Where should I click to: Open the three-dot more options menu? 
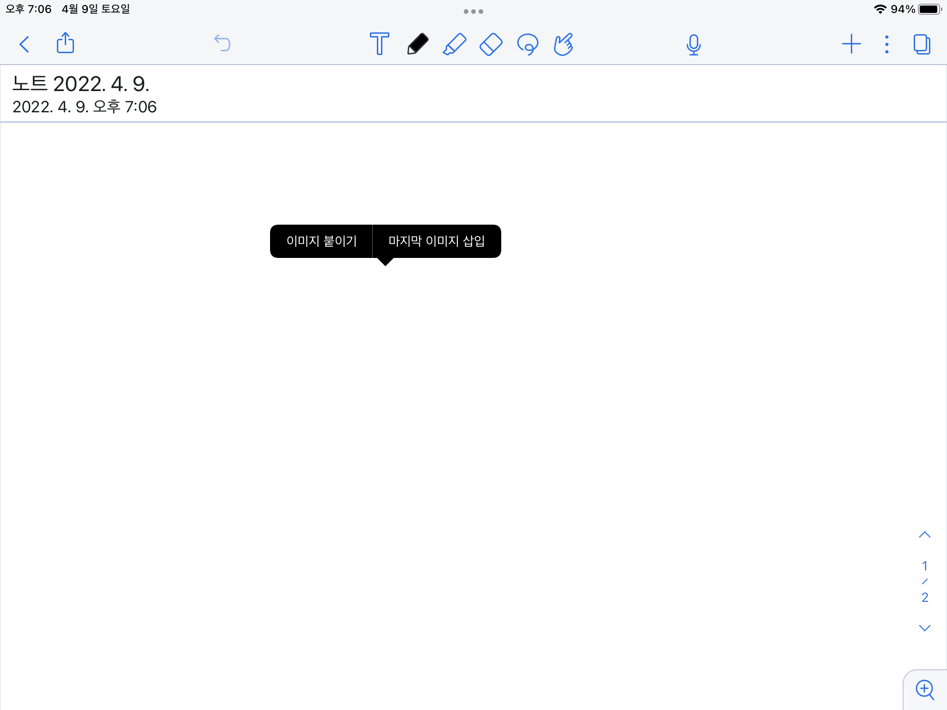click(886, 44)
